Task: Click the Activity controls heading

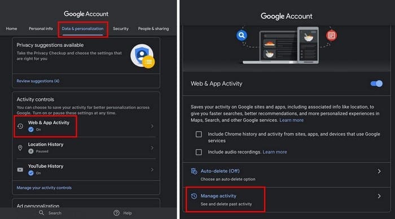Action: click(x=35, y=99)
